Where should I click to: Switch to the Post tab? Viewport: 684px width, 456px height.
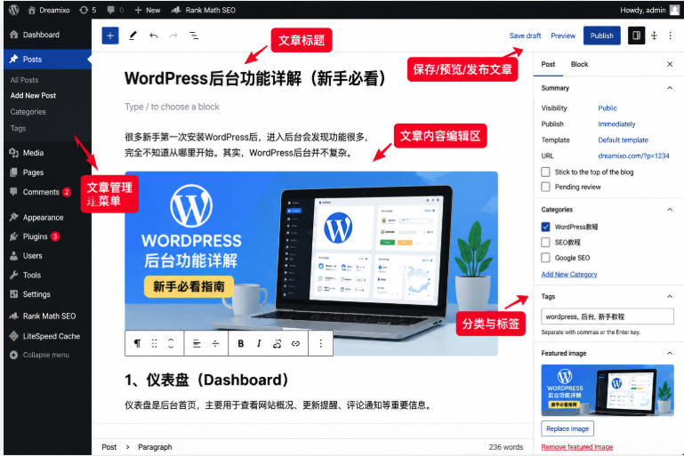[x=548, y=64]
